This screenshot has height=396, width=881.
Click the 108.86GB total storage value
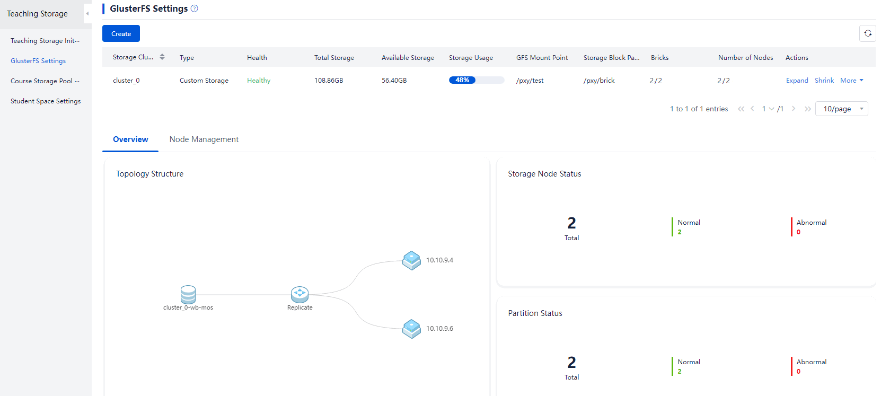pyautogui.click(x=329, y=81)
